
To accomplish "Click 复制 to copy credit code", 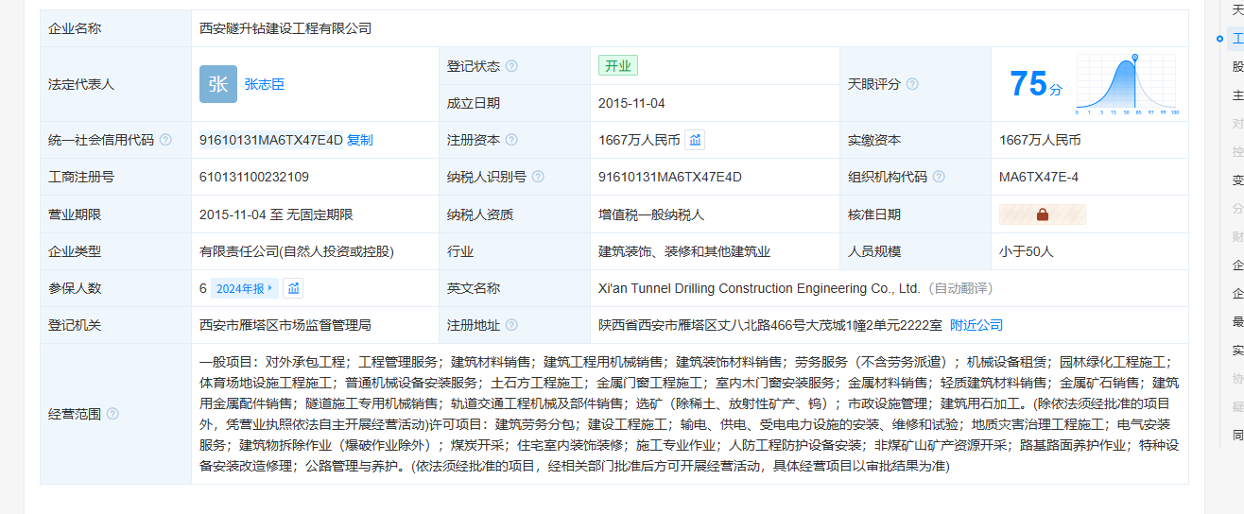I will (x=360, y=140).
